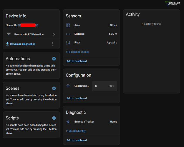The height and width of the screenshot is (147, 184).
Task: Add Configuration card to dashboard
Action: [77, 98]
